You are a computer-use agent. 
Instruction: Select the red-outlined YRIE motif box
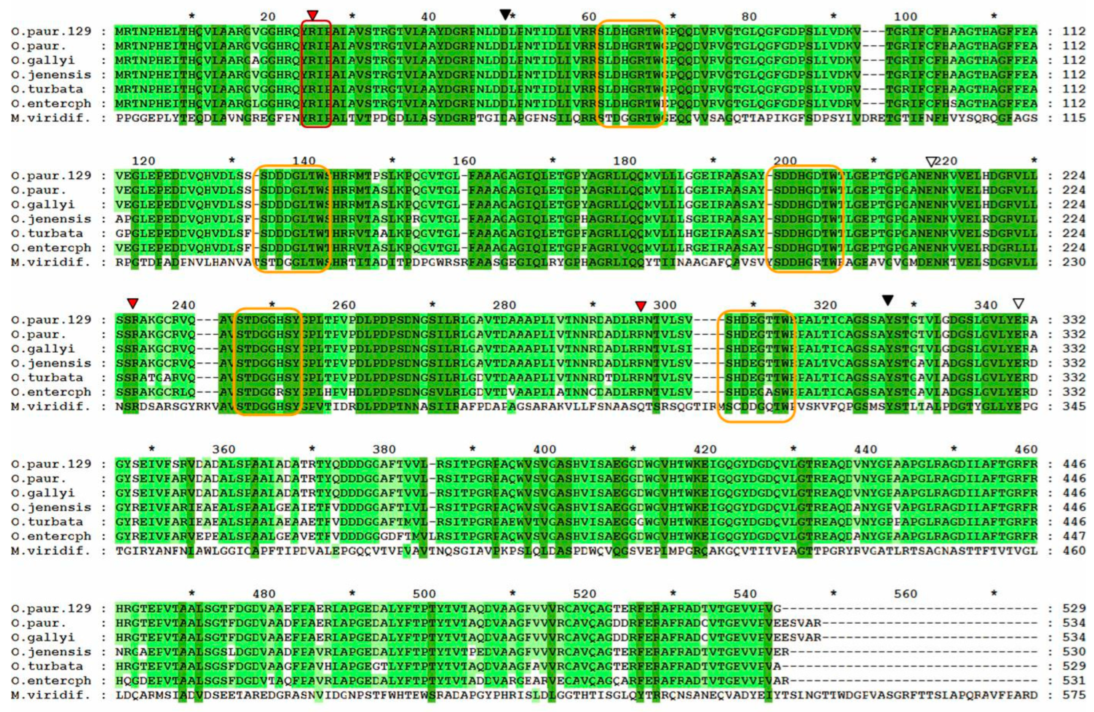[x=316, y=74]
